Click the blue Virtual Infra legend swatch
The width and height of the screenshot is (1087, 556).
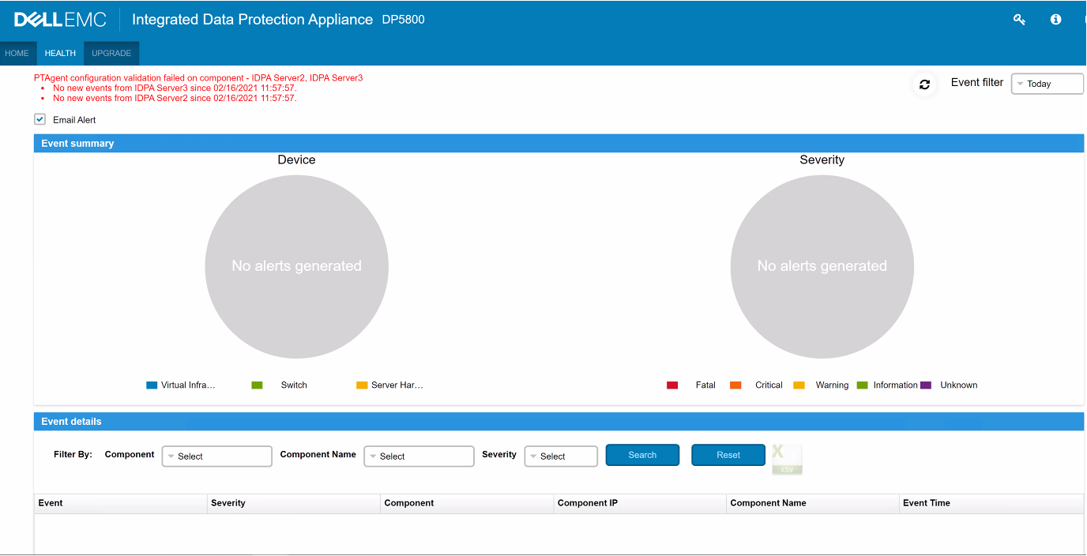point(152,385)
